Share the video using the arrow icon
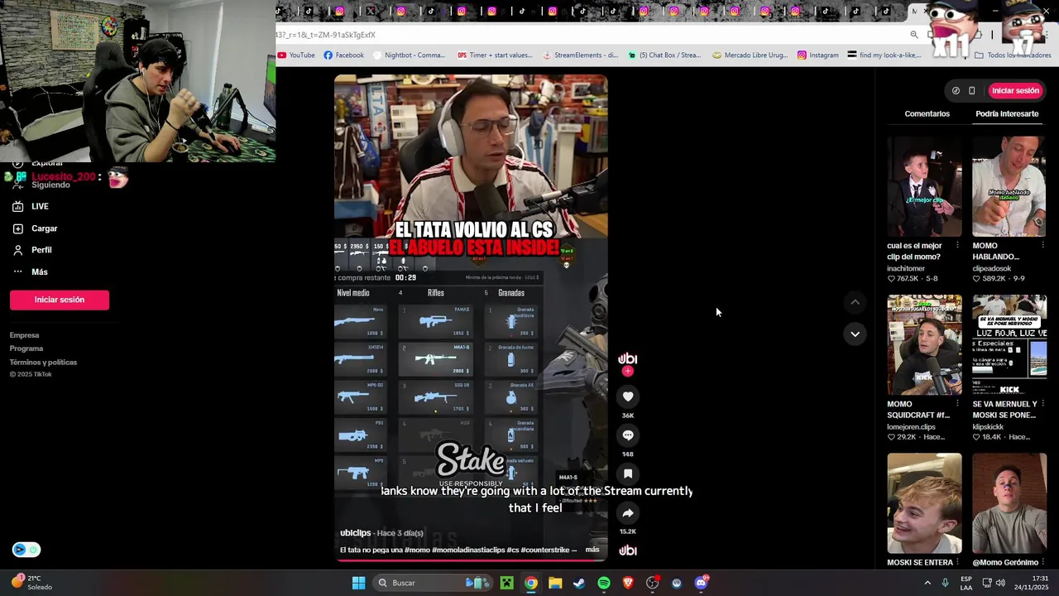 tap(628, 512)
